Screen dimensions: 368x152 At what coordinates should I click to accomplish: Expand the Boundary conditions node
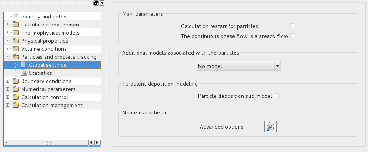coord(8,81)
